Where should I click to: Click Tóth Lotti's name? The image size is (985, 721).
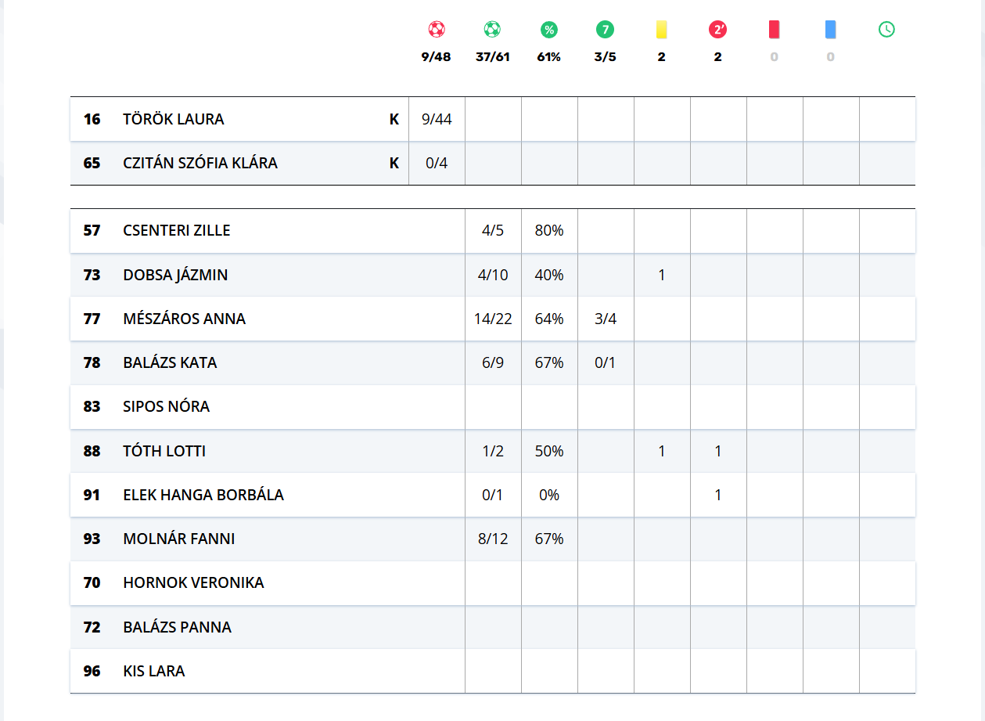tap(164, 451)
